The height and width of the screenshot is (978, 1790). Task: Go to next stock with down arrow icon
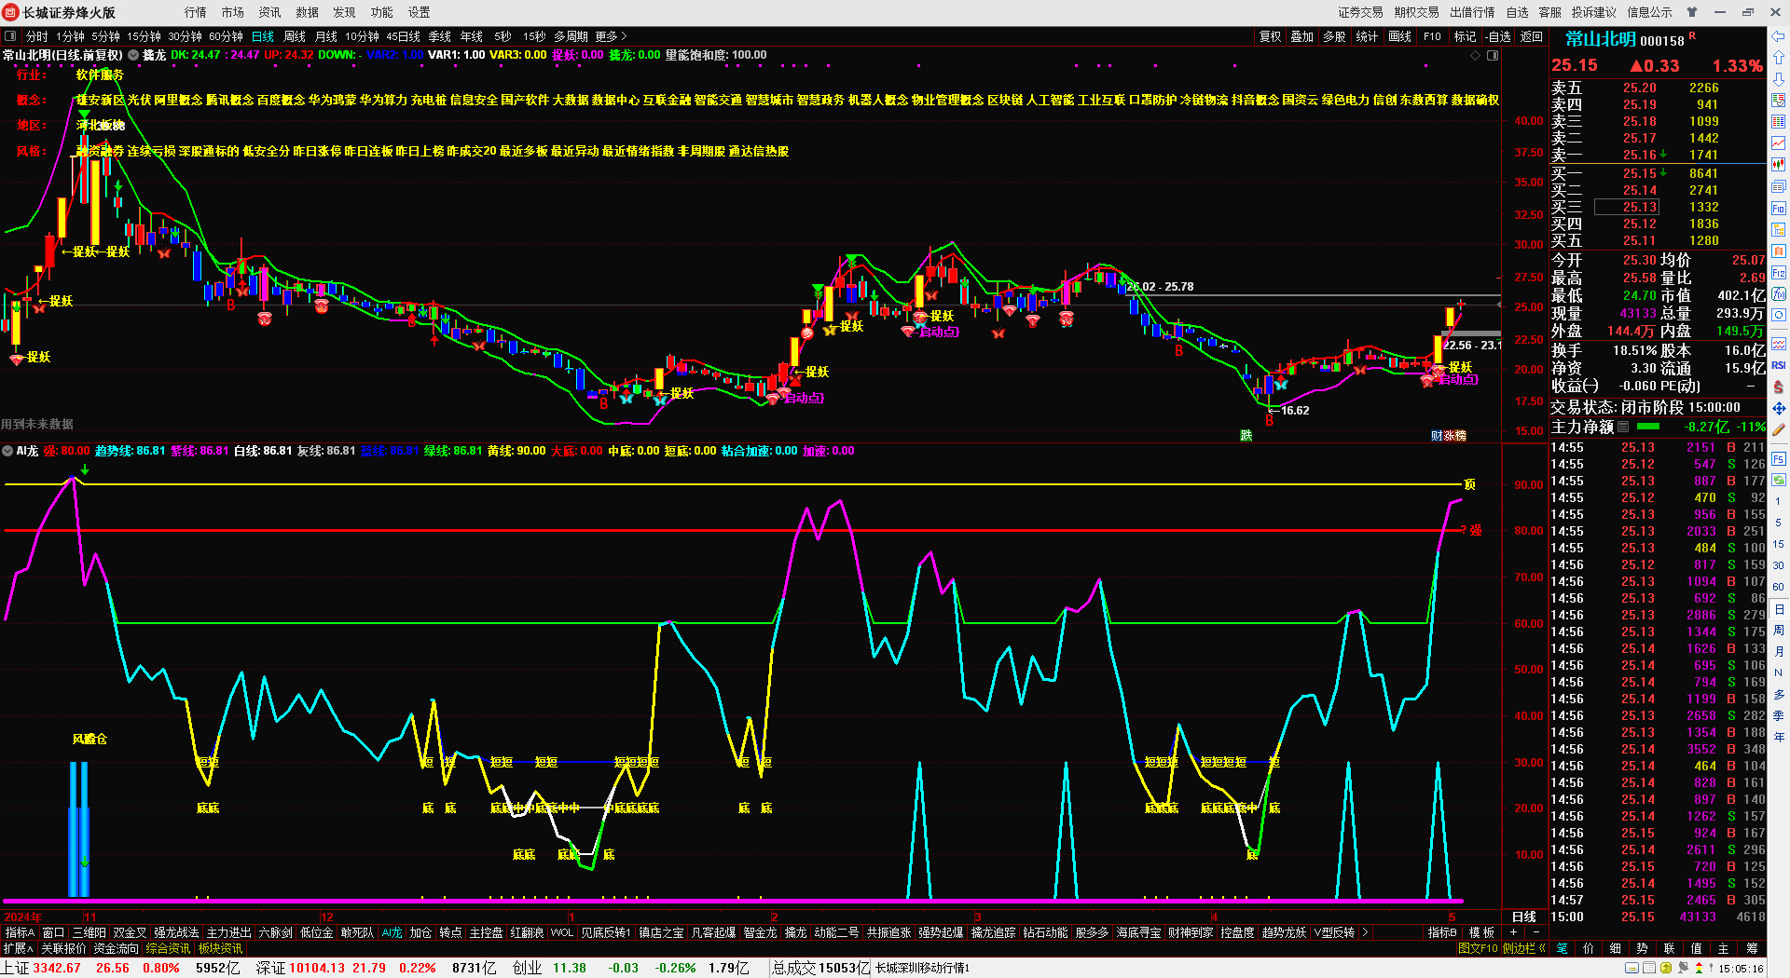click(1779, 79)
